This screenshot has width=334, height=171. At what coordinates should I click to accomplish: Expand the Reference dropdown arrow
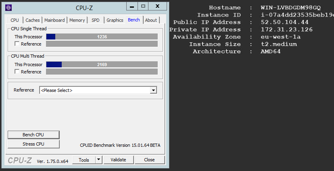(153, 90)
